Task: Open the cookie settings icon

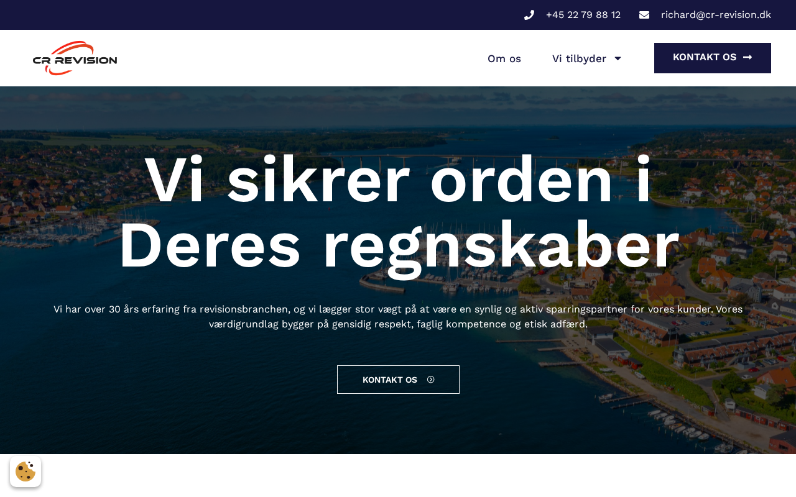Action: (x=25, y=472)
